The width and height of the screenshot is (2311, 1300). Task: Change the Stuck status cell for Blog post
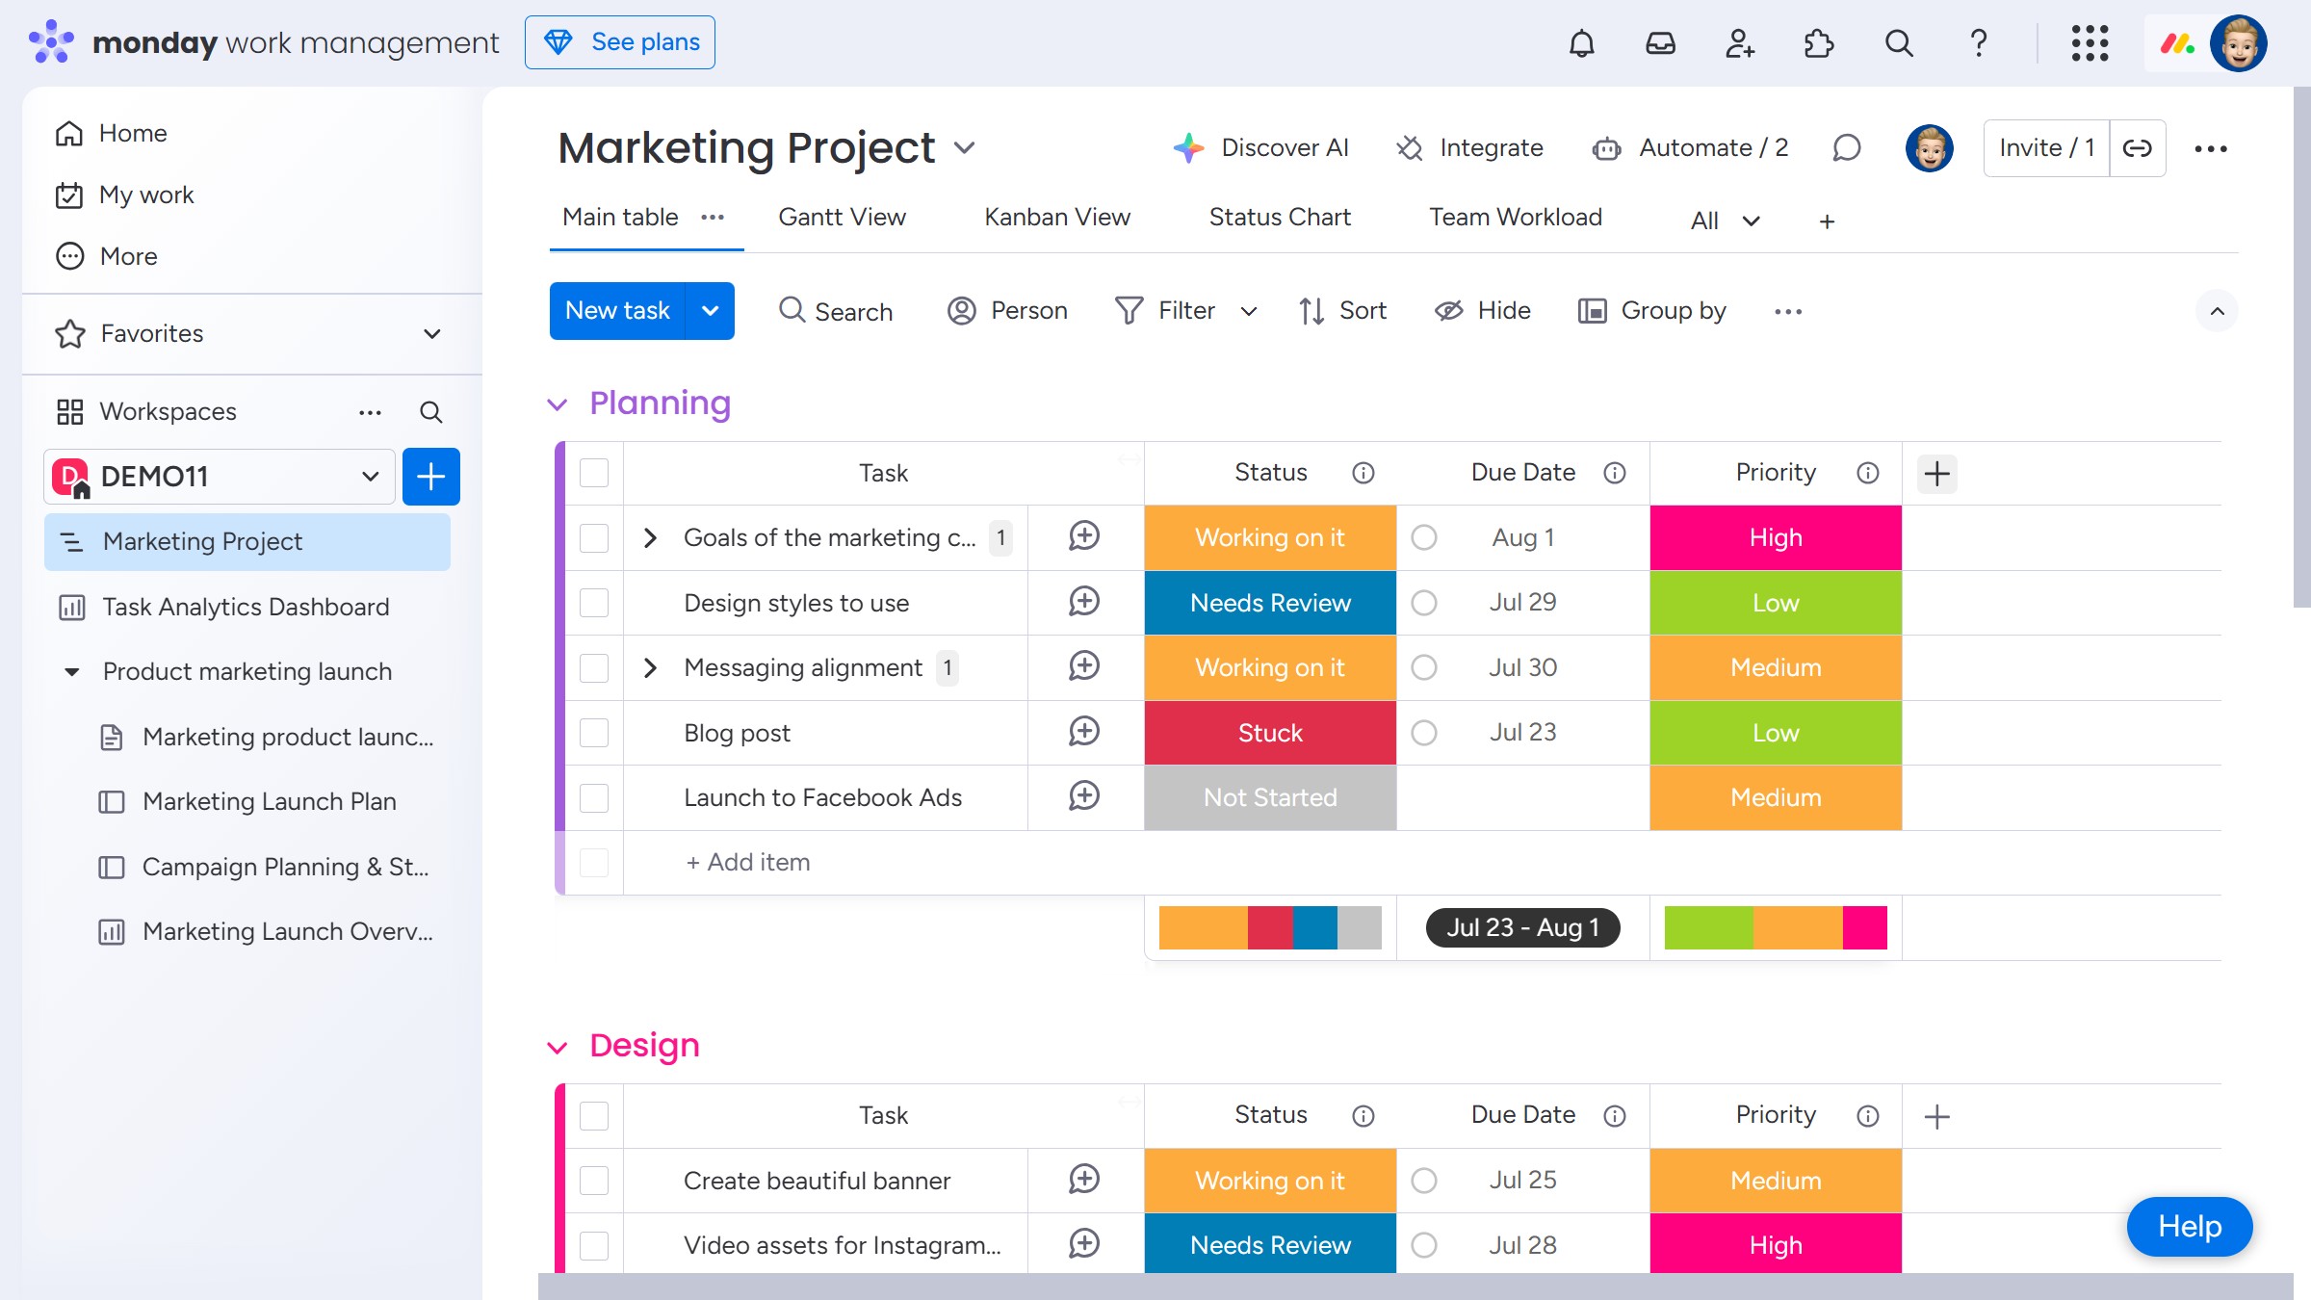1269,733
